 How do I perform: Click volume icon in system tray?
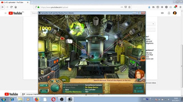pyautogui.click(x=169, y=99)
